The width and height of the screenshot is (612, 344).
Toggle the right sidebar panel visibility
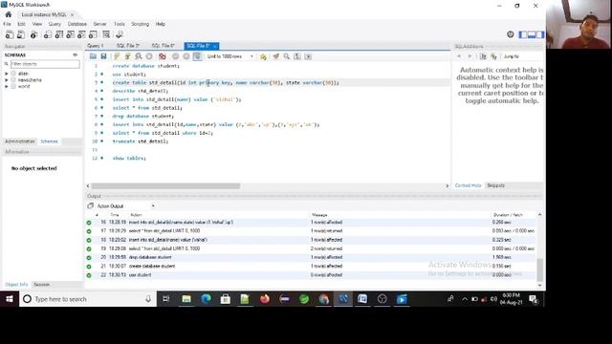540,34
